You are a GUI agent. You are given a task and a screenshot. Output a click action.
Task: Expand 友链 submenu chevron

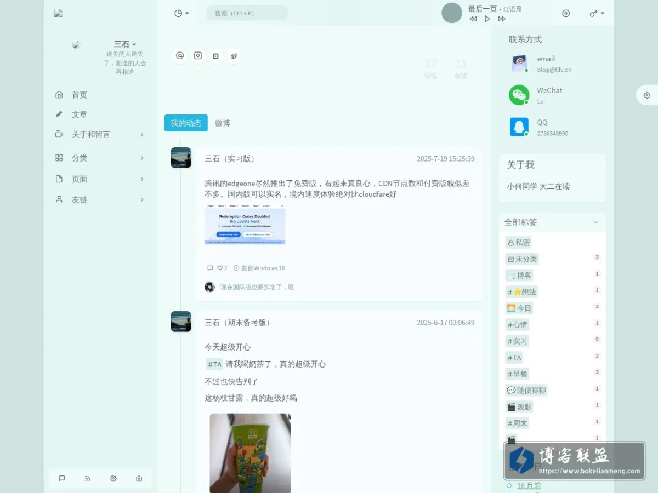coord(142,200)
